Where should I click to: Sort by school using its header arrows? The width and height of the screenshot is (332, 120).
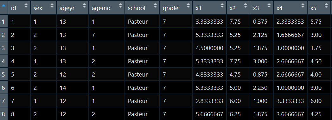pyautogui.click(x=156, y=5)
